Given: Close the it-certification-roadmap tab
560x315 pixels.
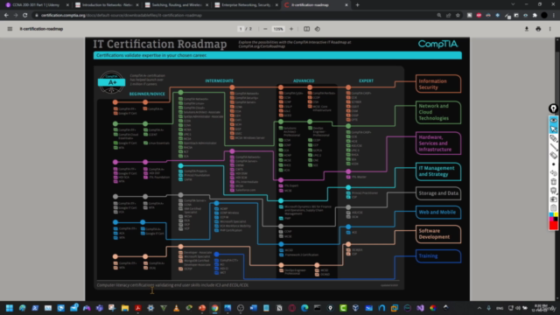Looking at the screenshot, I should 346,5.
